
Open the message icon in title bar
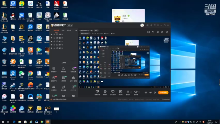[x=147, y=25]
